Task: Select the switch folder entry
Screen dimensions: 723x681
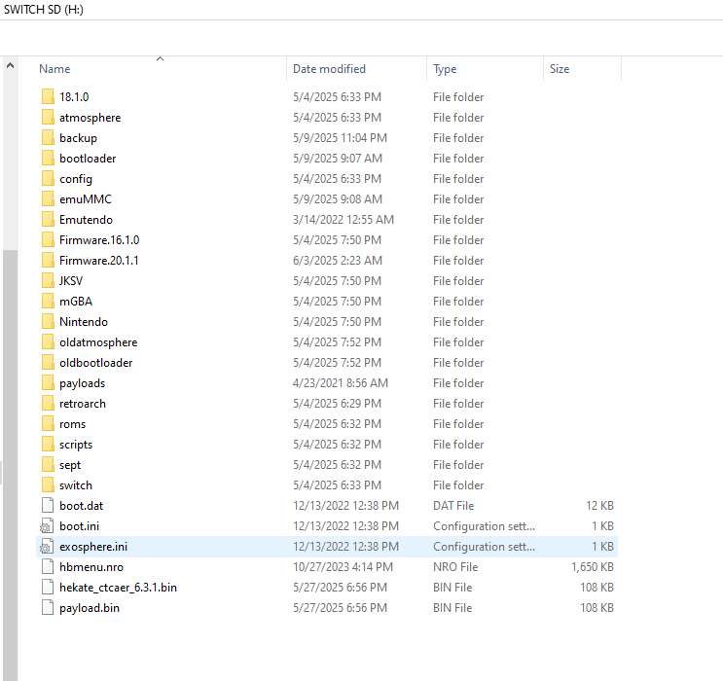Action: [x=327, y=485]
